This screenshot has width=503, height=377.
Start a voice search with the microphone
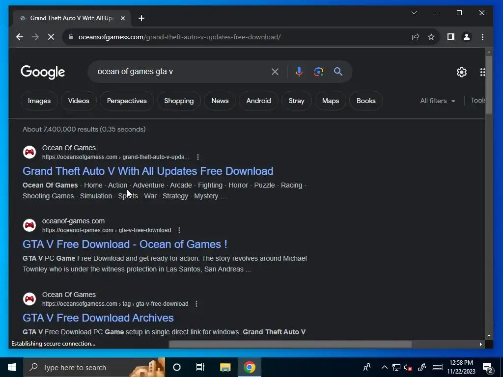click(x=299, y=72)
